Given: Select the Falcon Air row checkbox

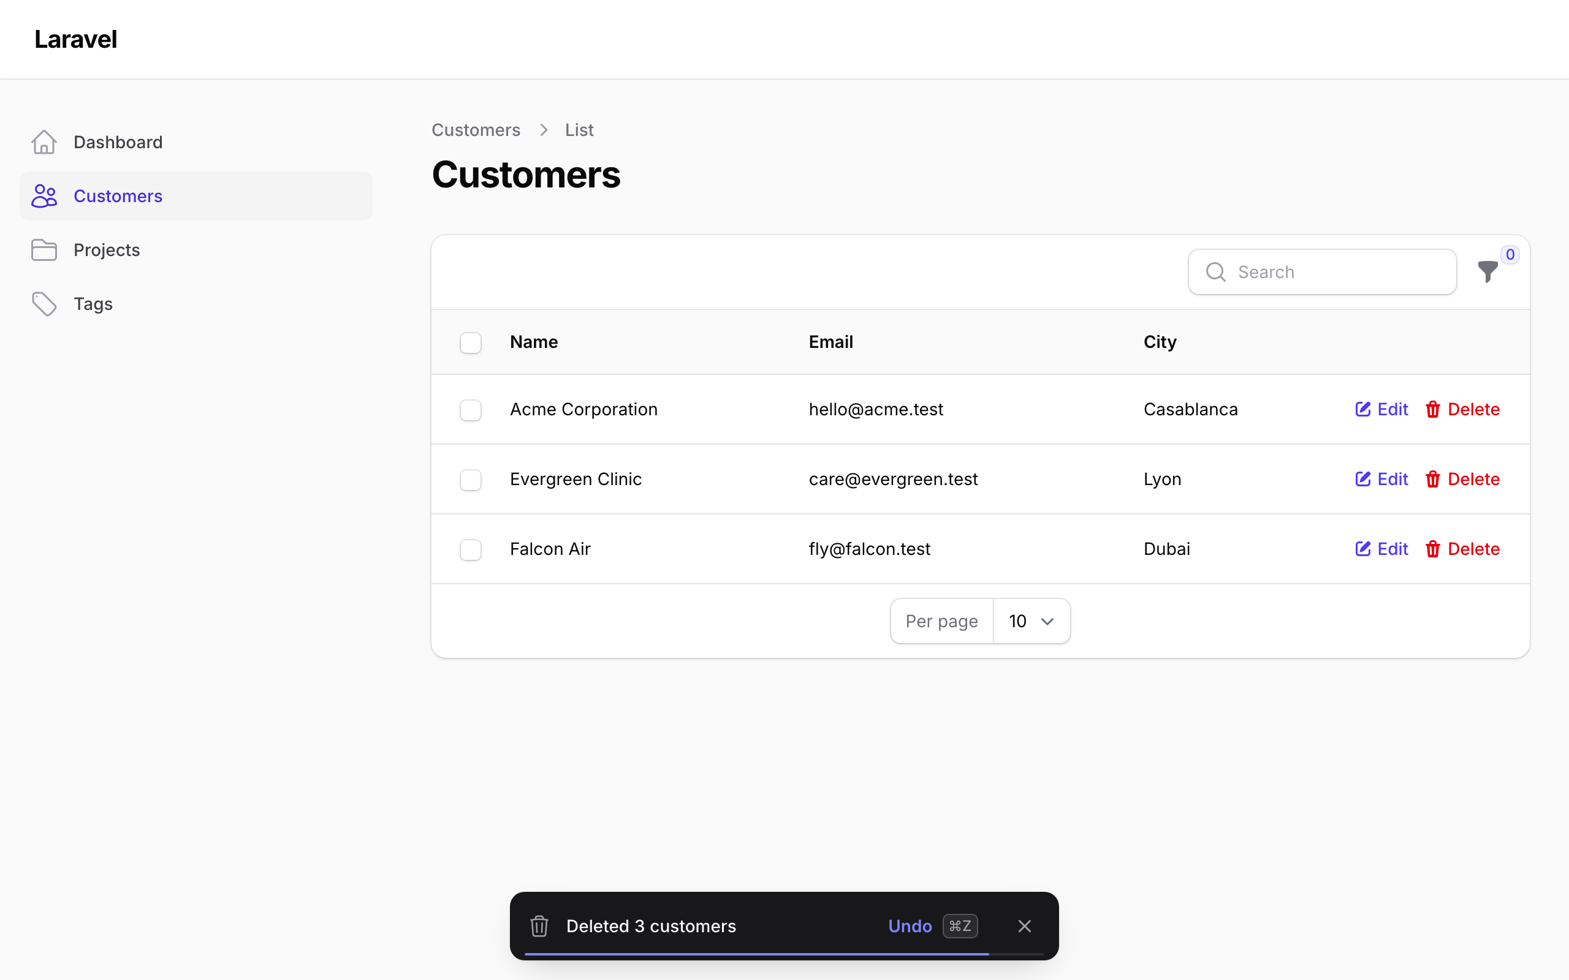Looking at the screenshot, I should (471, 549).
